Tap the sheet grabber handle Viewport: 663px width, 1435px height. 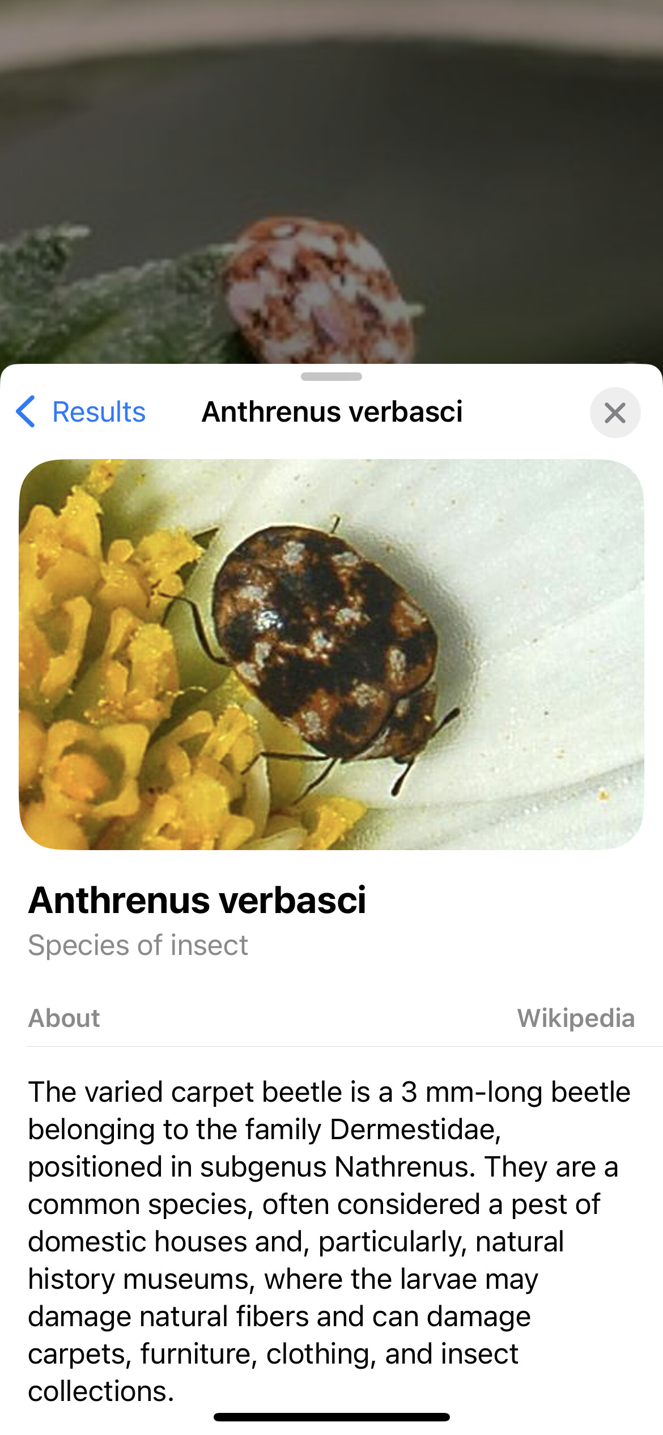click(331, 376)
